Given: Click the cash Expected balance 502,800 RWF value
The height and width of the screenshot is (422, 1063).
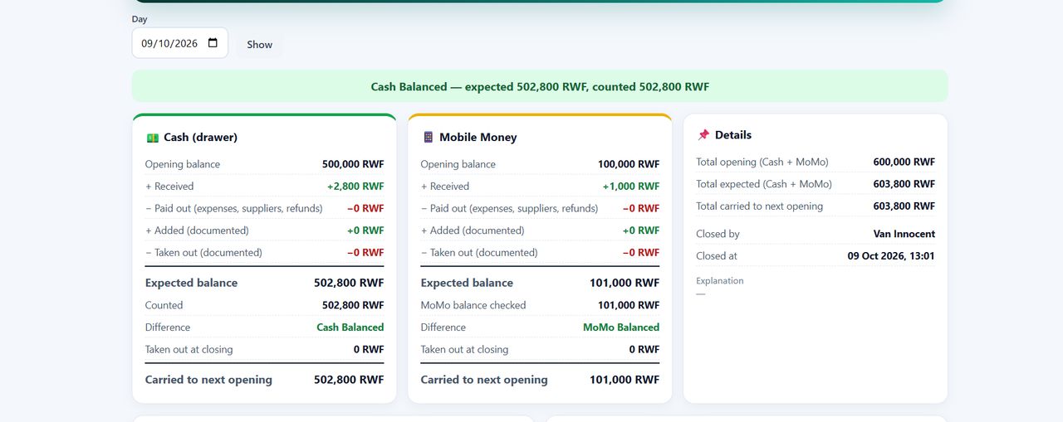Looking at the screenshot, I should pos(349,283).
